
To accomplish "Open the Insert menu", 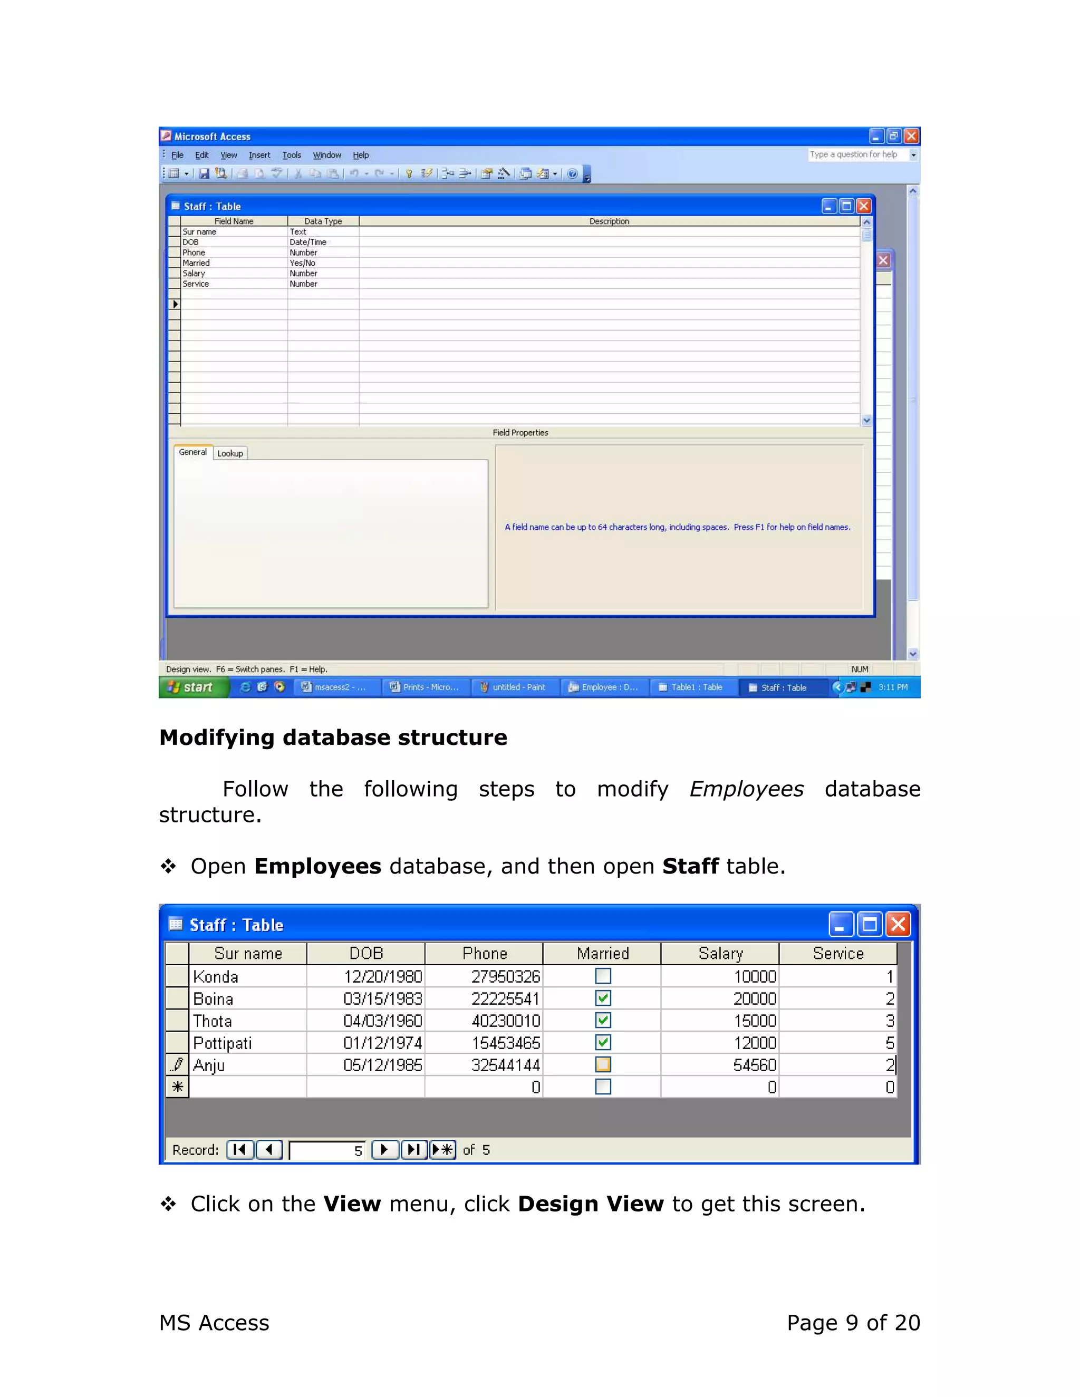I will coord(259,155).
